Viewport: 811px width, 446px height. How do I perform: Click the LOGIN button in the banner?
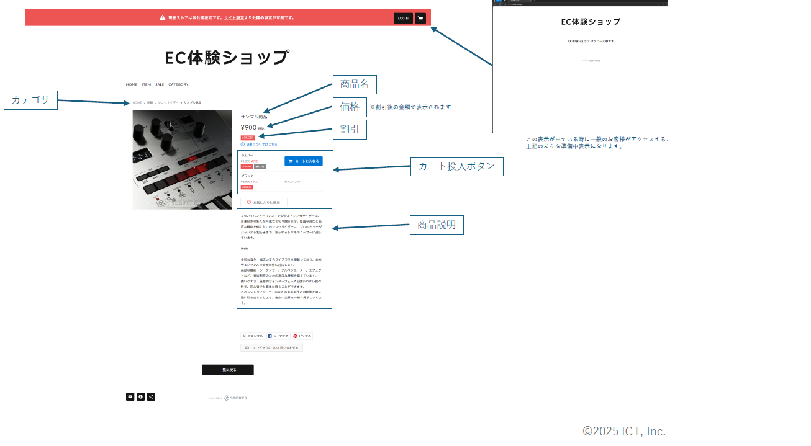[403, 18]
